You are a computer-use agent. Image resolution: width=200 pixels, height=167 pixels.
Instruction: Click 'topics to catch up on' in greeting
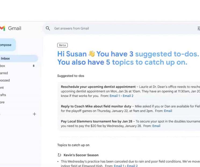click(x=150, y=62)
